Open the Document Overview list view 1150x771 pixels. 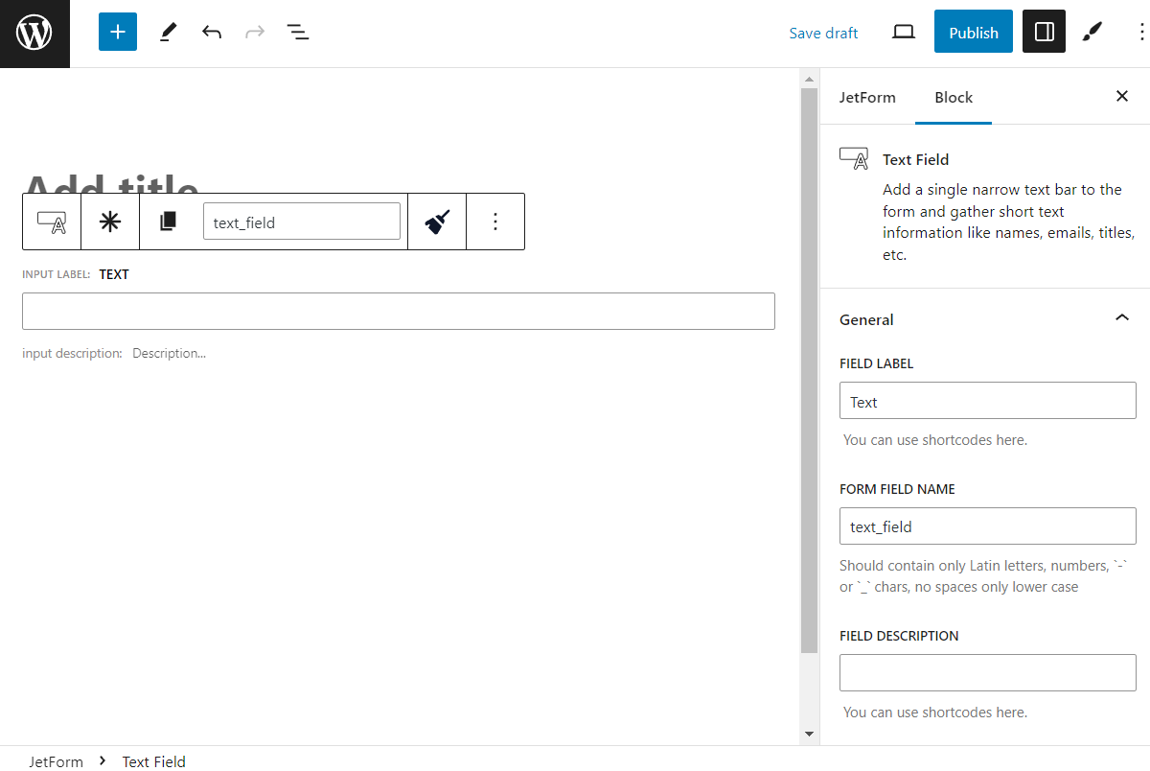tap(298, 32)
